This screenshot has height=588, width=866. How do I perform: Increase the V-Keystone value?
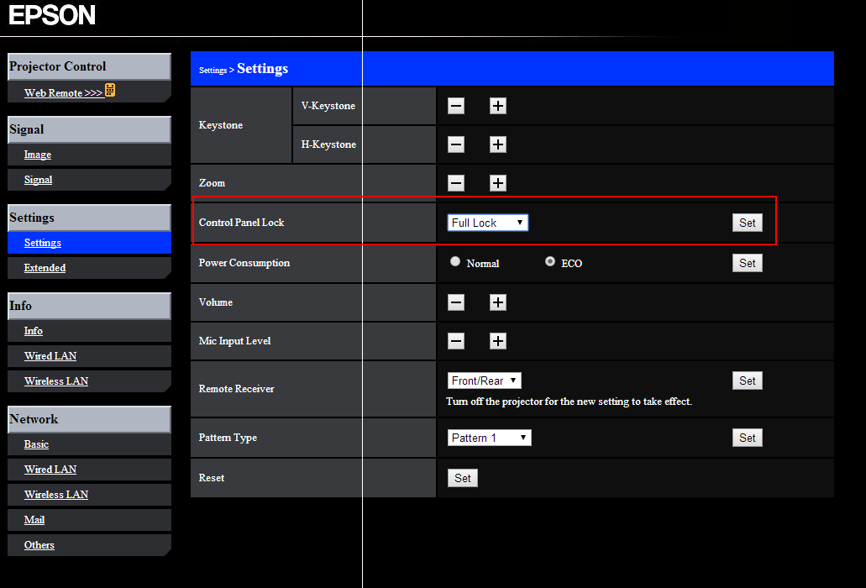[x=497, y=106]
